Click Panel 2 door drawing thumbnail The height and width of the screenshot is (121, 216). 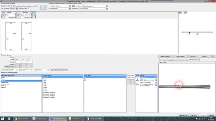coord(26,36)
